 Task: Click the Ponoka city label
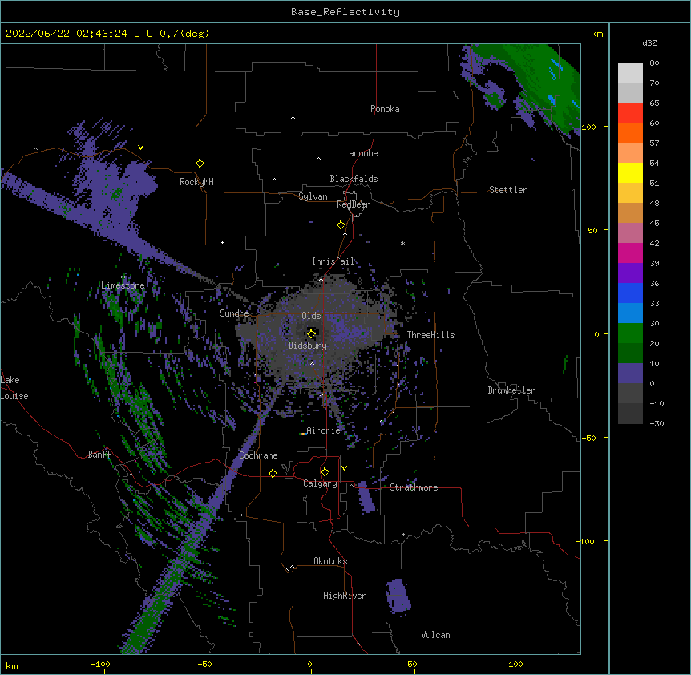pyautogui.click(x=385, y=109)
